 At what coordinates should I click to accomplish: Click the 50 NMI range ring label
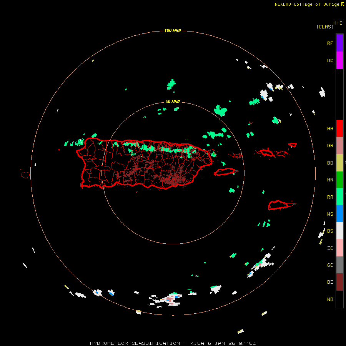[x=173, y=101]
